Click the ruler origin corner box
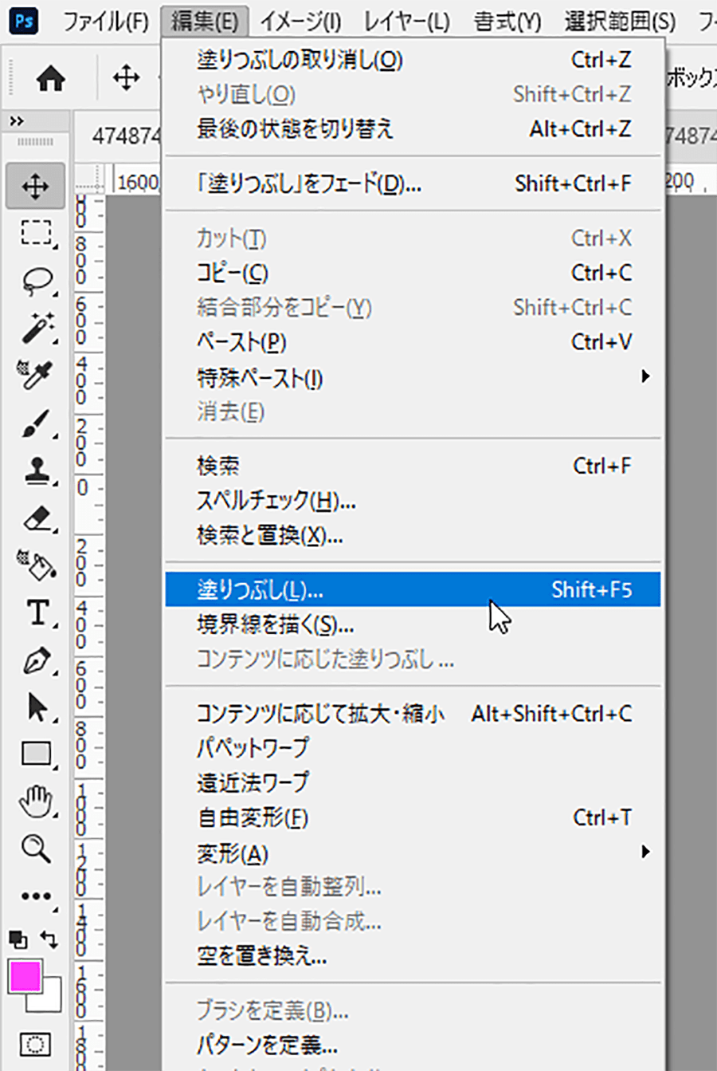717x1071 pixels. point(89,181)
